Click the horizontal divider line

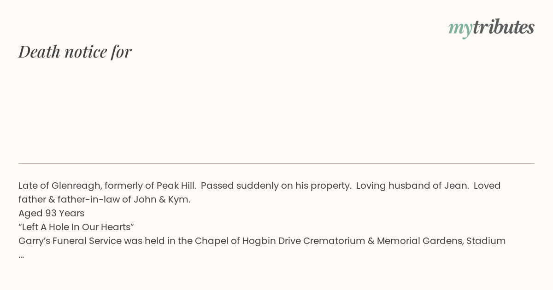(x=276, y=163)
